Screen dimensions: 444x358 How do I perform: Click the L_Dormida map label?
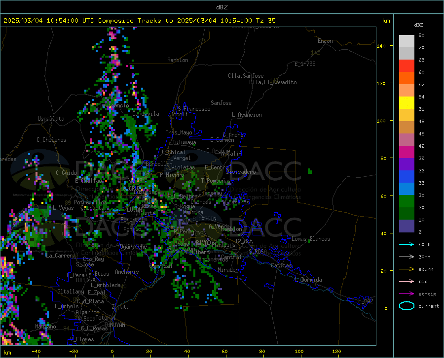click(x=308, y=280)
